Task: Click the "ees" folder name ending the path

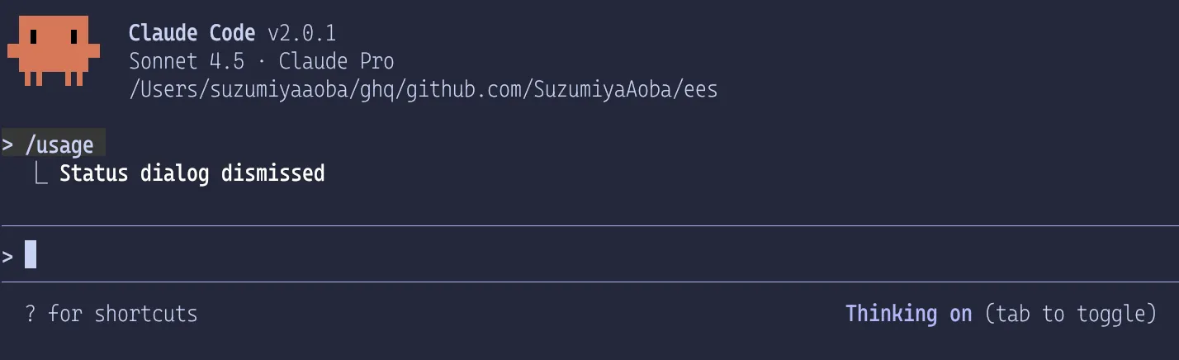Action: [700, 89]
